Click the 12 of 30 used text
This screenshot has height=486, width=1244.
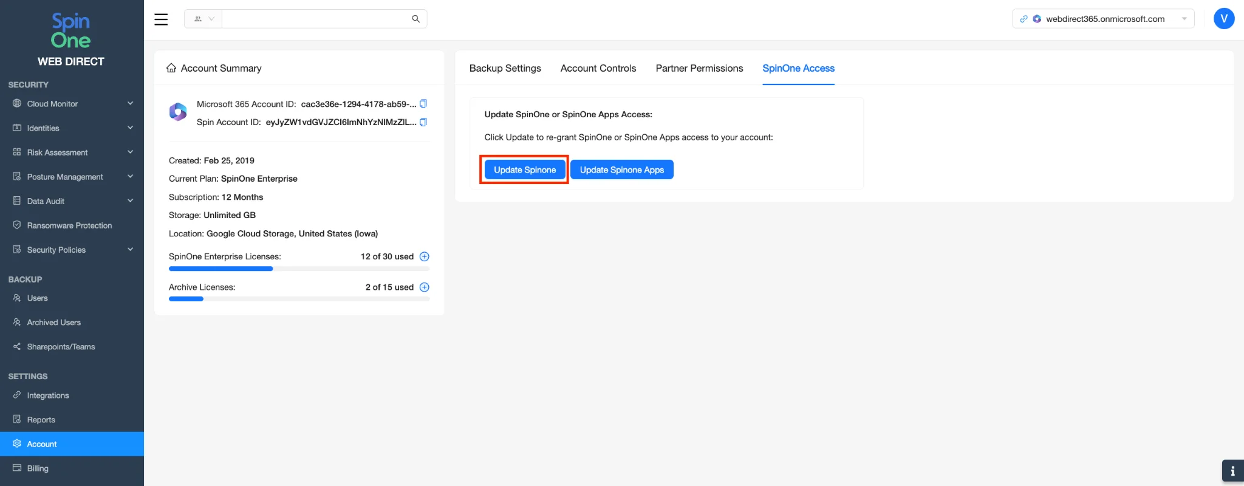387,256
